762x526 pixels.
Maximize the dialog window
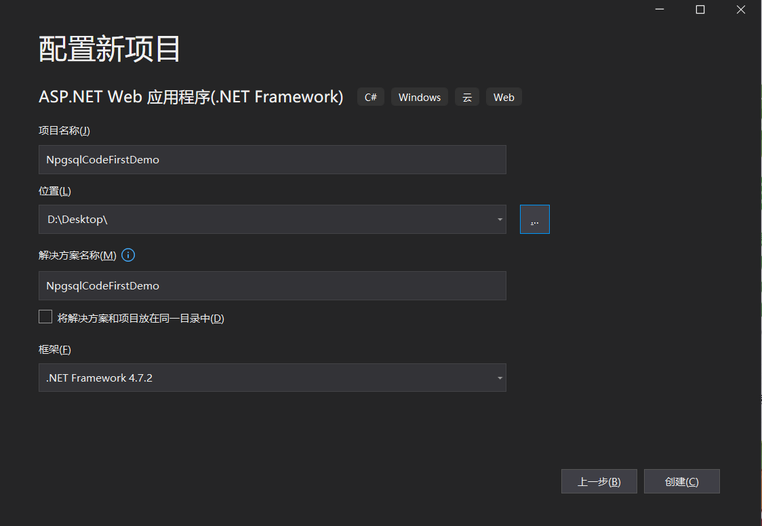pos(700,9)
